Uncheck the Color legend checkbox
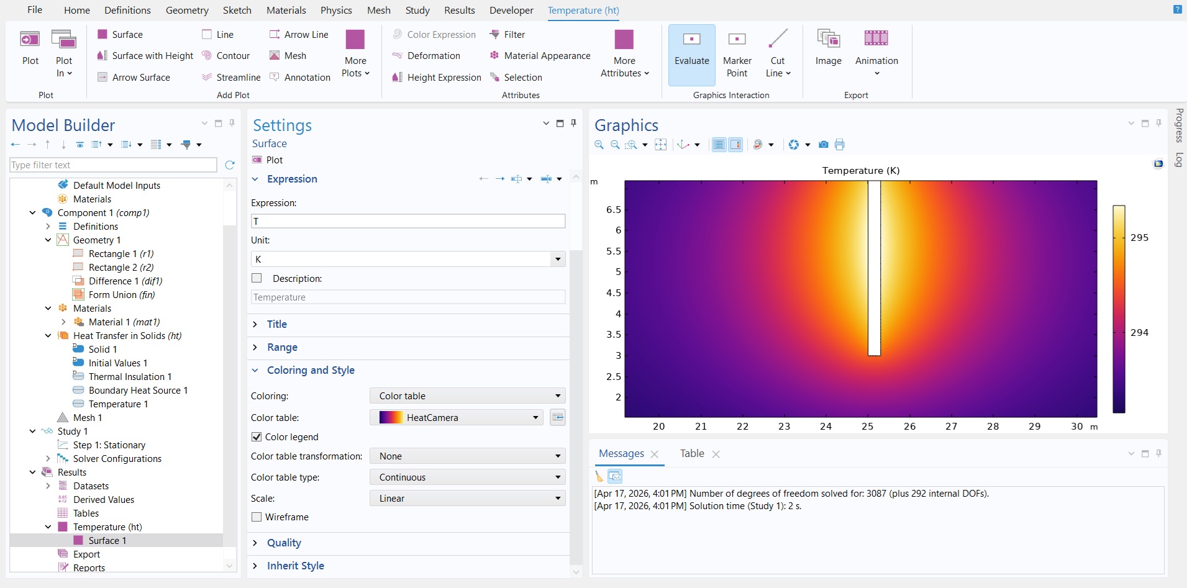This screenshot has height=588, width=1187. 257,437
